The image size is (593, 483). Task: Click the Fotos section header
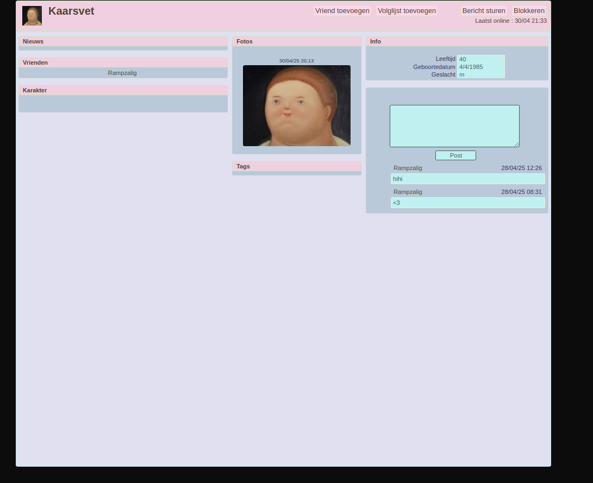click(x=297, y=42)
